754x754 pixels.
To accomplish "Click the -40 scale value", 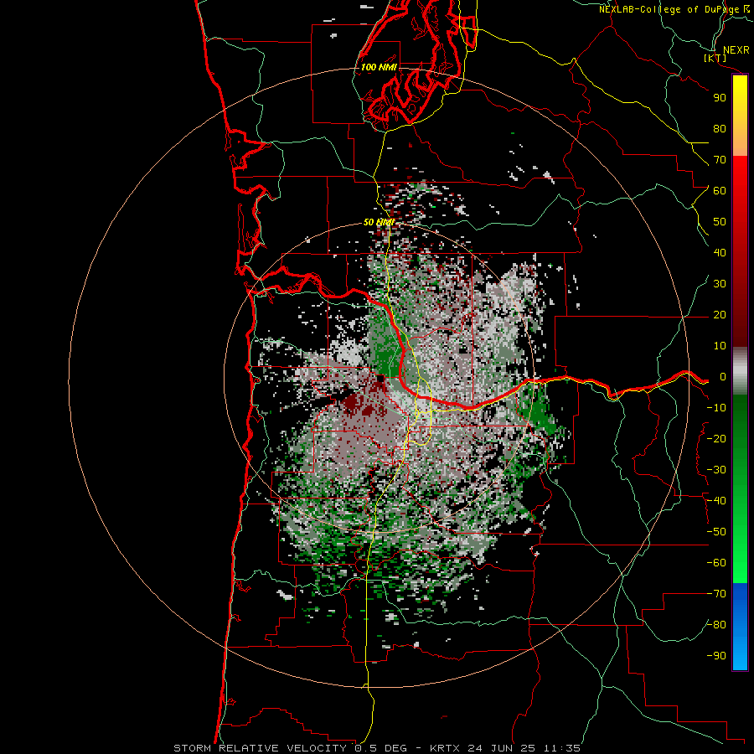I will click(716, 501).
